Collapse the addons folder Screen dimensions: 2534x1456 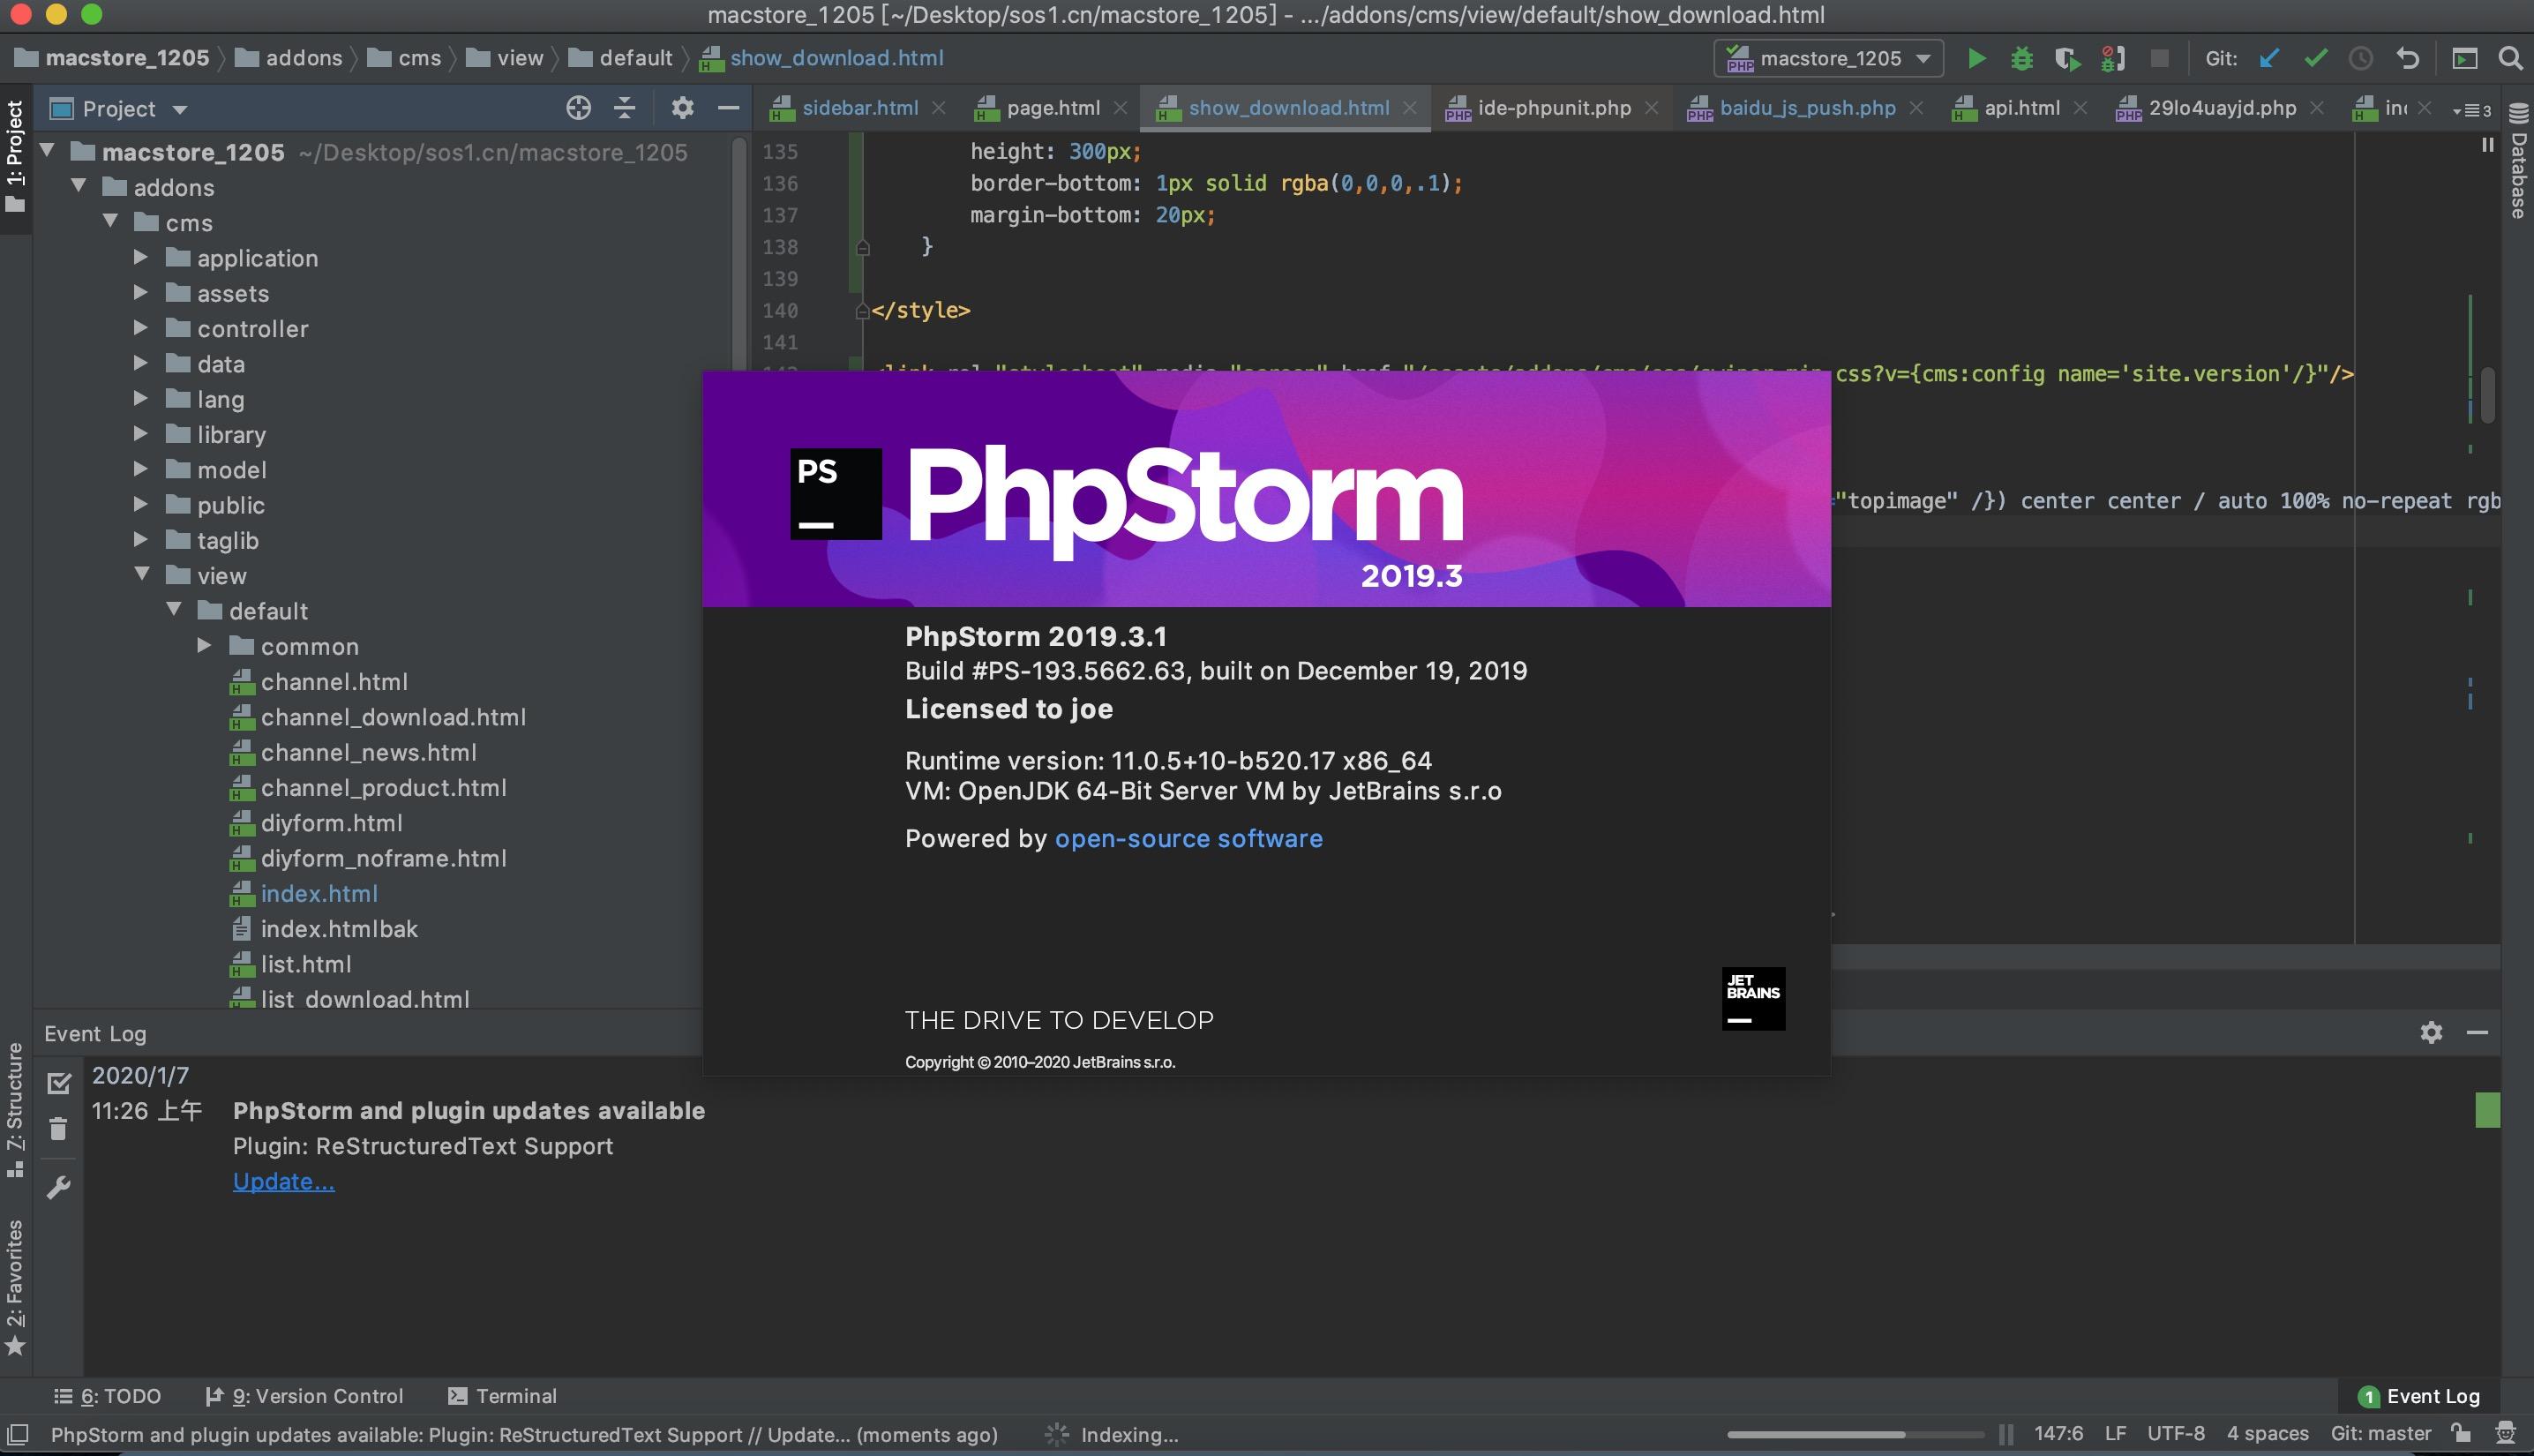[x=79, y=186]
